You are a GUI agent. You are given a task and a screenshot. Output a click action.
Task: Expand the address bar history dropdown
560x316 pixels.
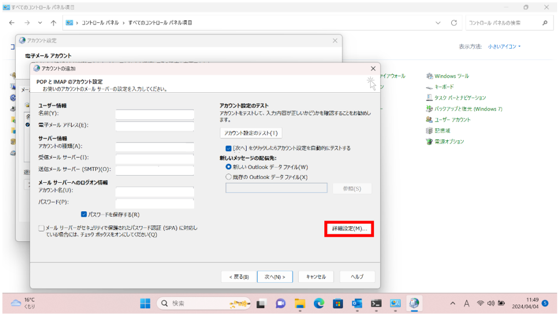pyautogui.click(x=438, y=23)
